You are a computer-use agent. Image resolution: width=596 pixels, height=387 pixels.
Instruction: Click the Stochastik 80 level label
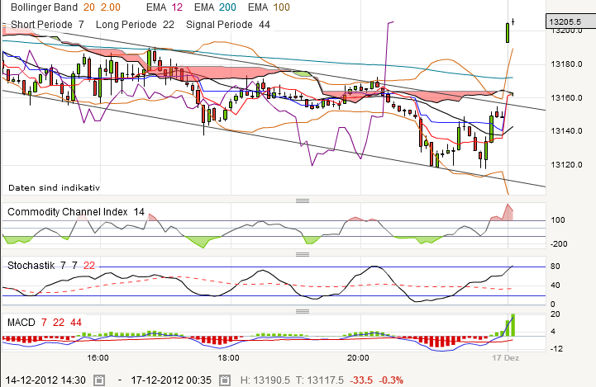[x=555, y=267]
